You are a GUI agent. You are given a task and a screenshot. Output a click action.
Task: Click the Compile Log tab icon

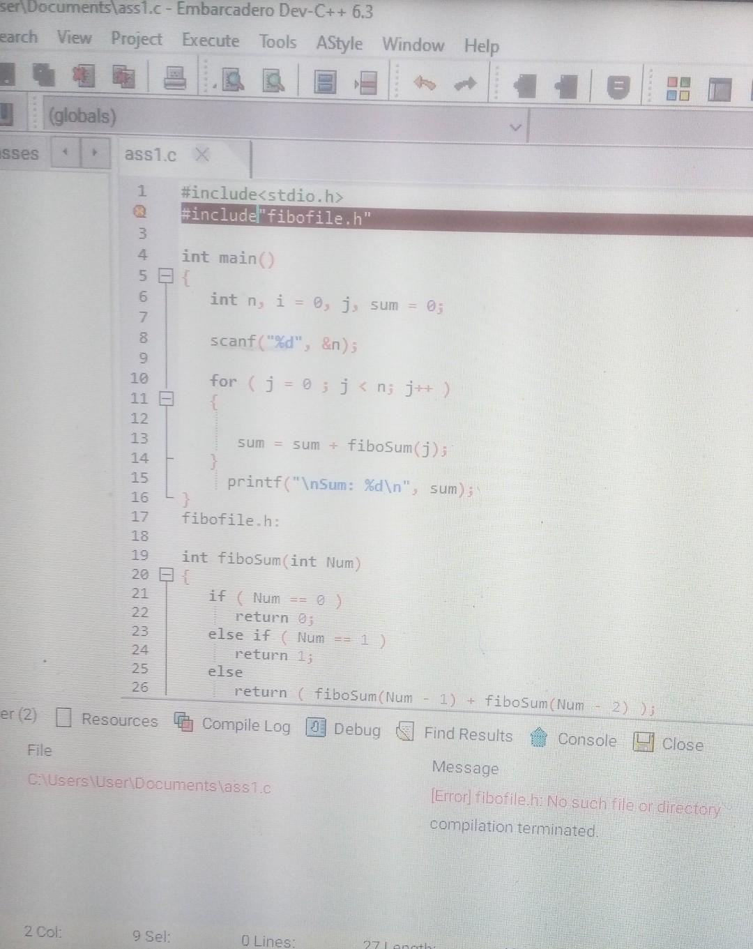(x=184, y=722)
